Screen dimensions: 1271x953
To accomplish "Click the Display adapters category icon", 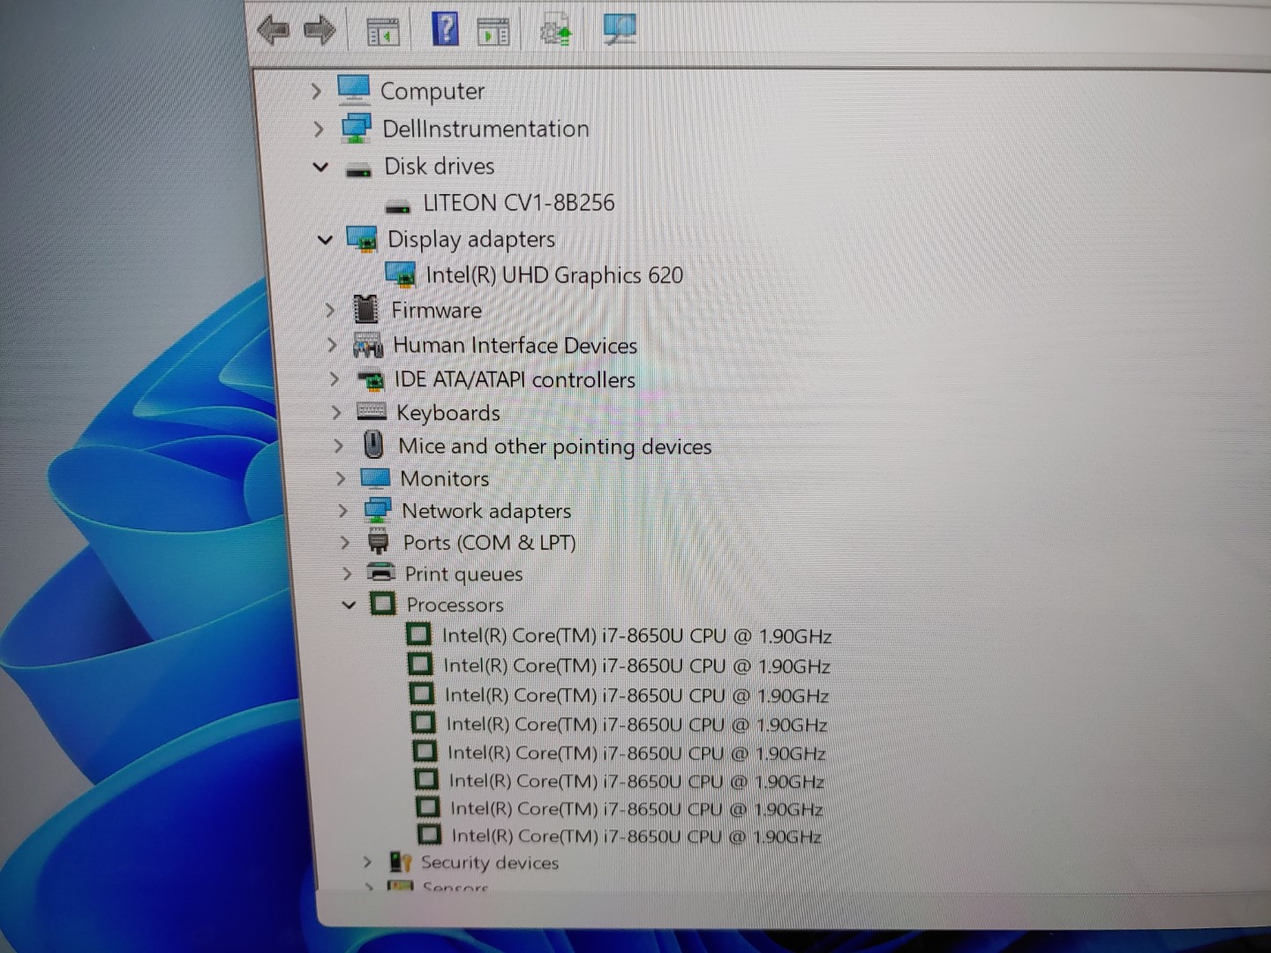I will (362, 239).
